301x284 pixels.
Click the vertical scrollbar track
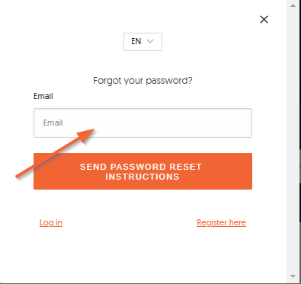293,141
